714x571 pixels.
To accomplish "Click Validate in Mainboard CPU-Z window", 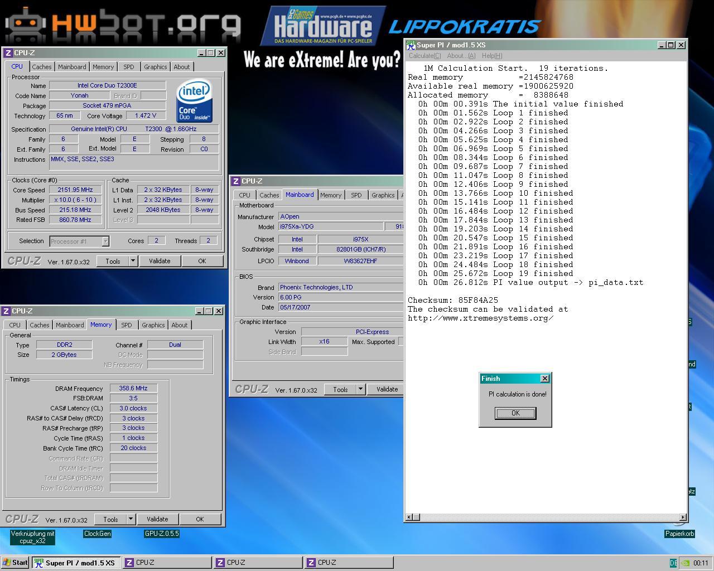I will click(387, 390).
